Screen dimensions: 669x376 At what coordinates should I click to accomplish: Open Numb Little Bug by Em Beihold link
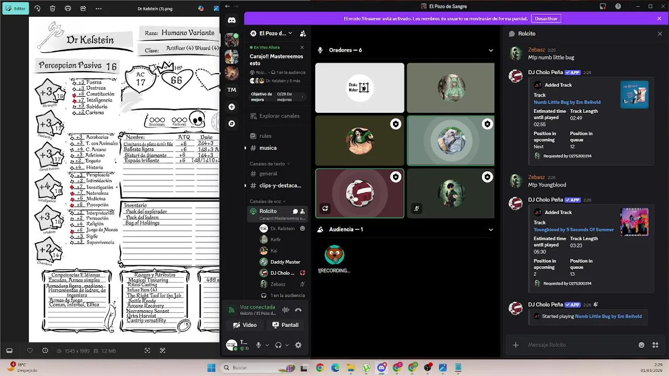pos(567,102)
